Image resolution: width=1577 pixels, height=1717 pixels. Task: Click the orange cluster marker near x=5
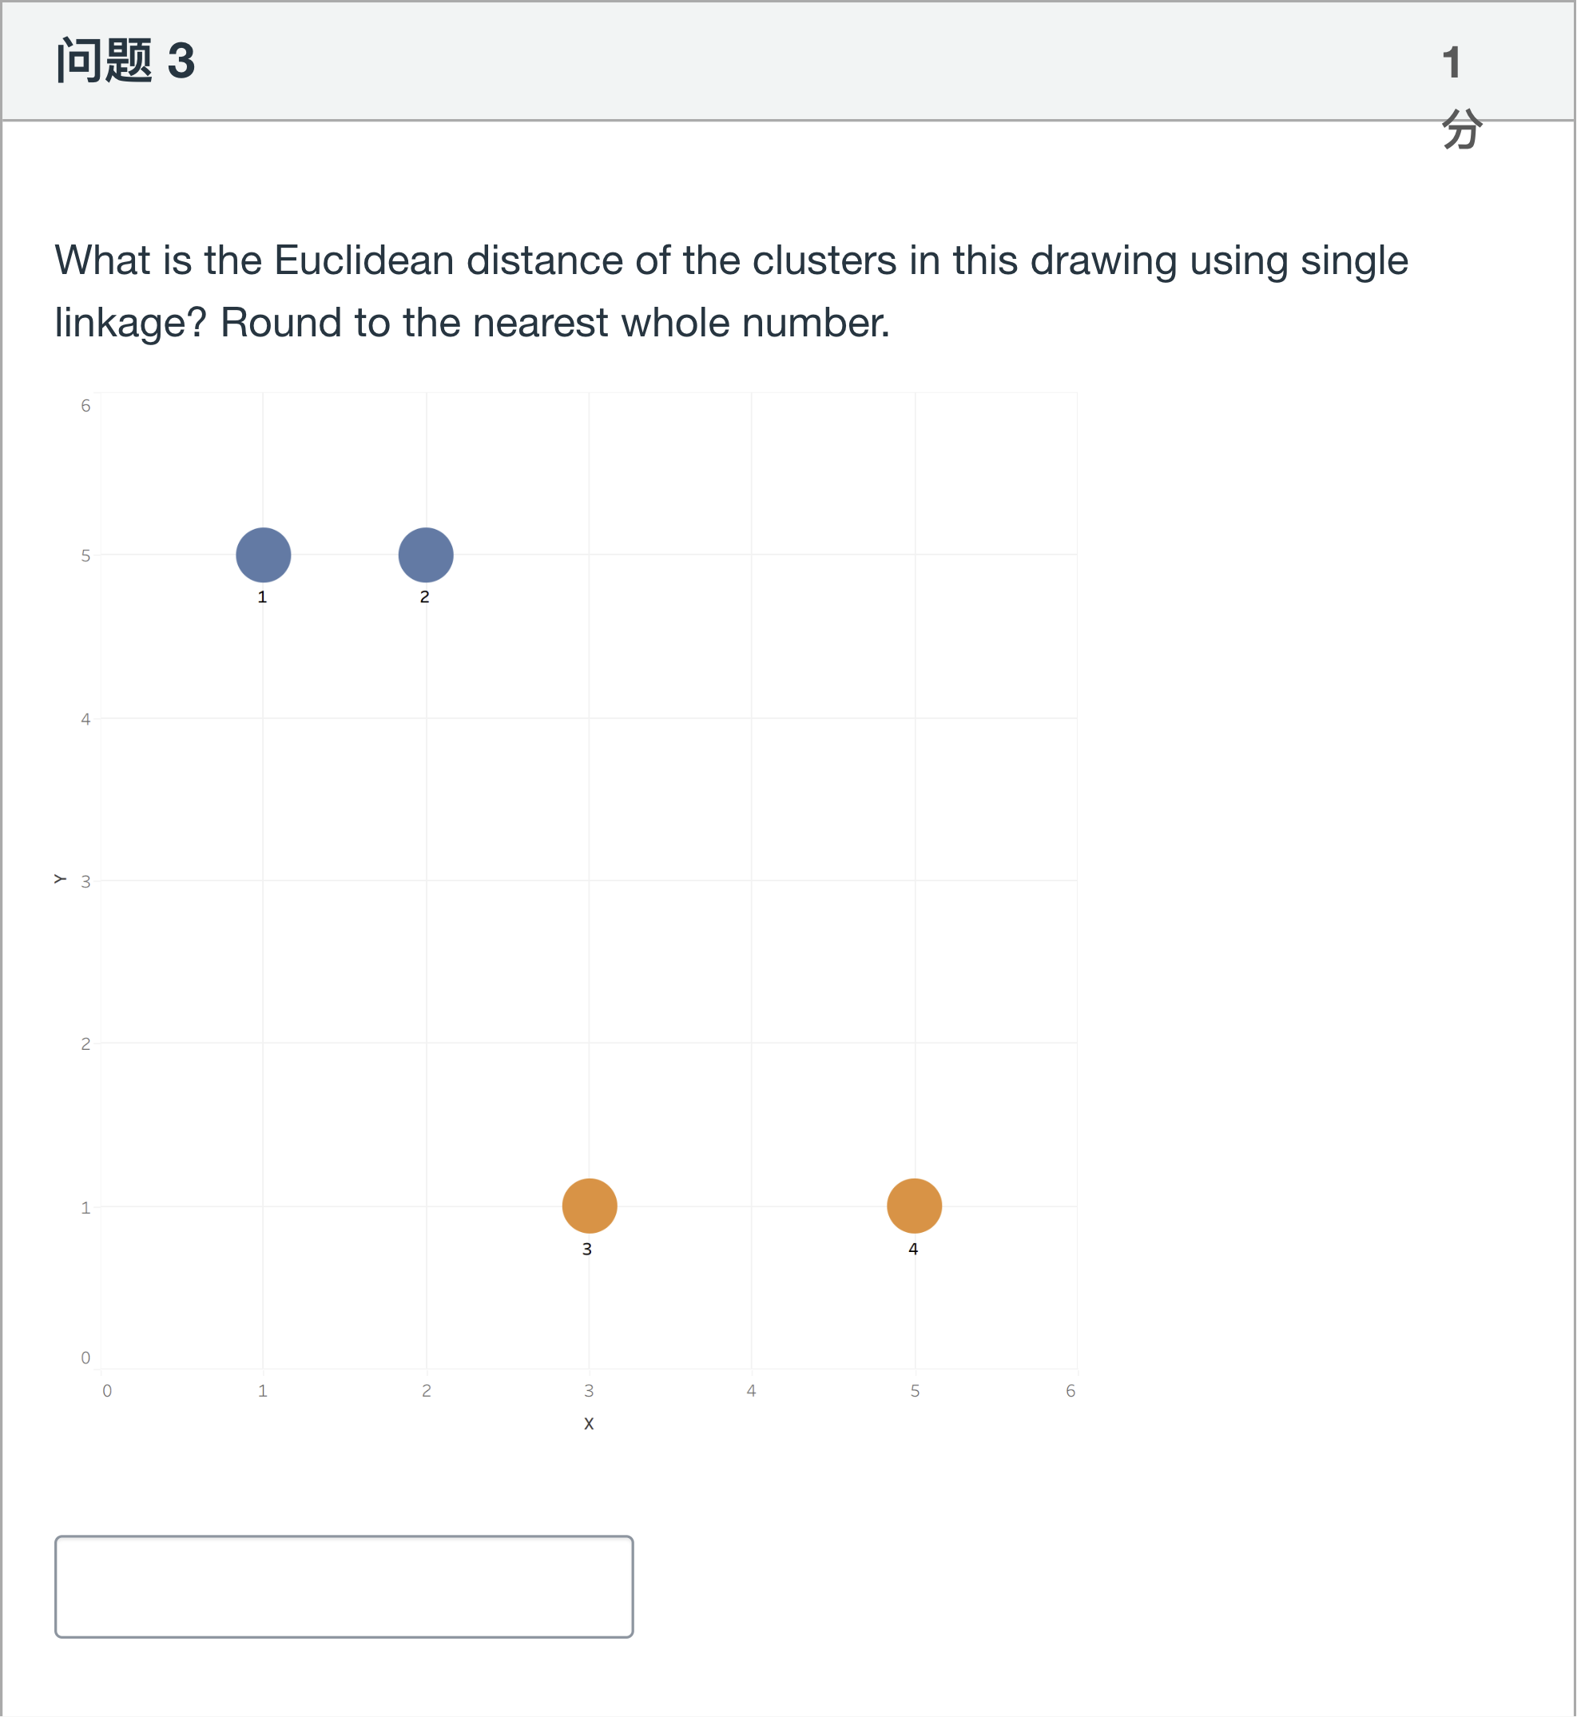(x=915, y=1205)
